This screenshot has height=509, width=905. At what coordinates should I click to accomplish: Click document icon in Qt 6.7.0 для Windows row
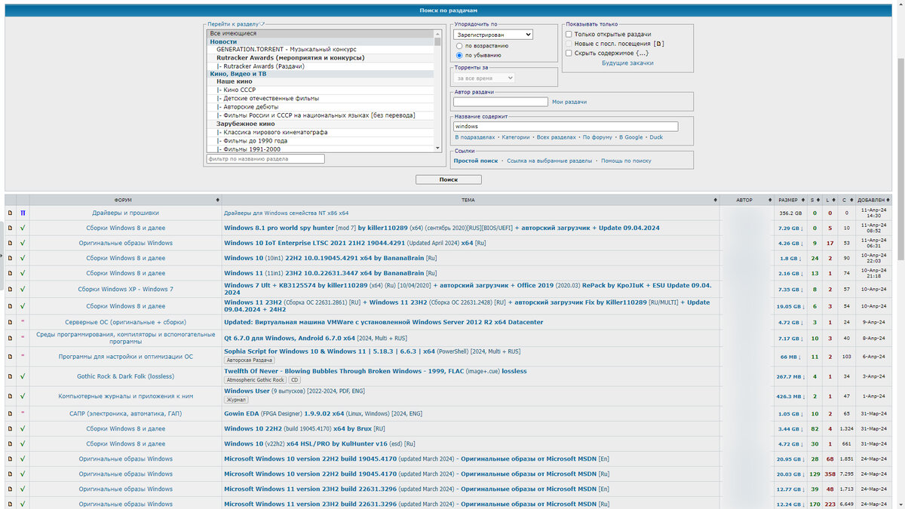point(11,338)
